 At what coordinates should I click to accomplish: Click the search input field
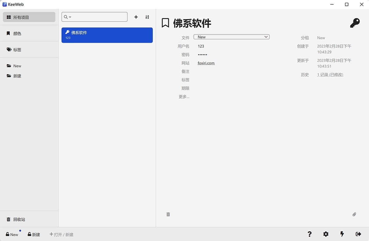pyautogui.click(x=94, y=17)
